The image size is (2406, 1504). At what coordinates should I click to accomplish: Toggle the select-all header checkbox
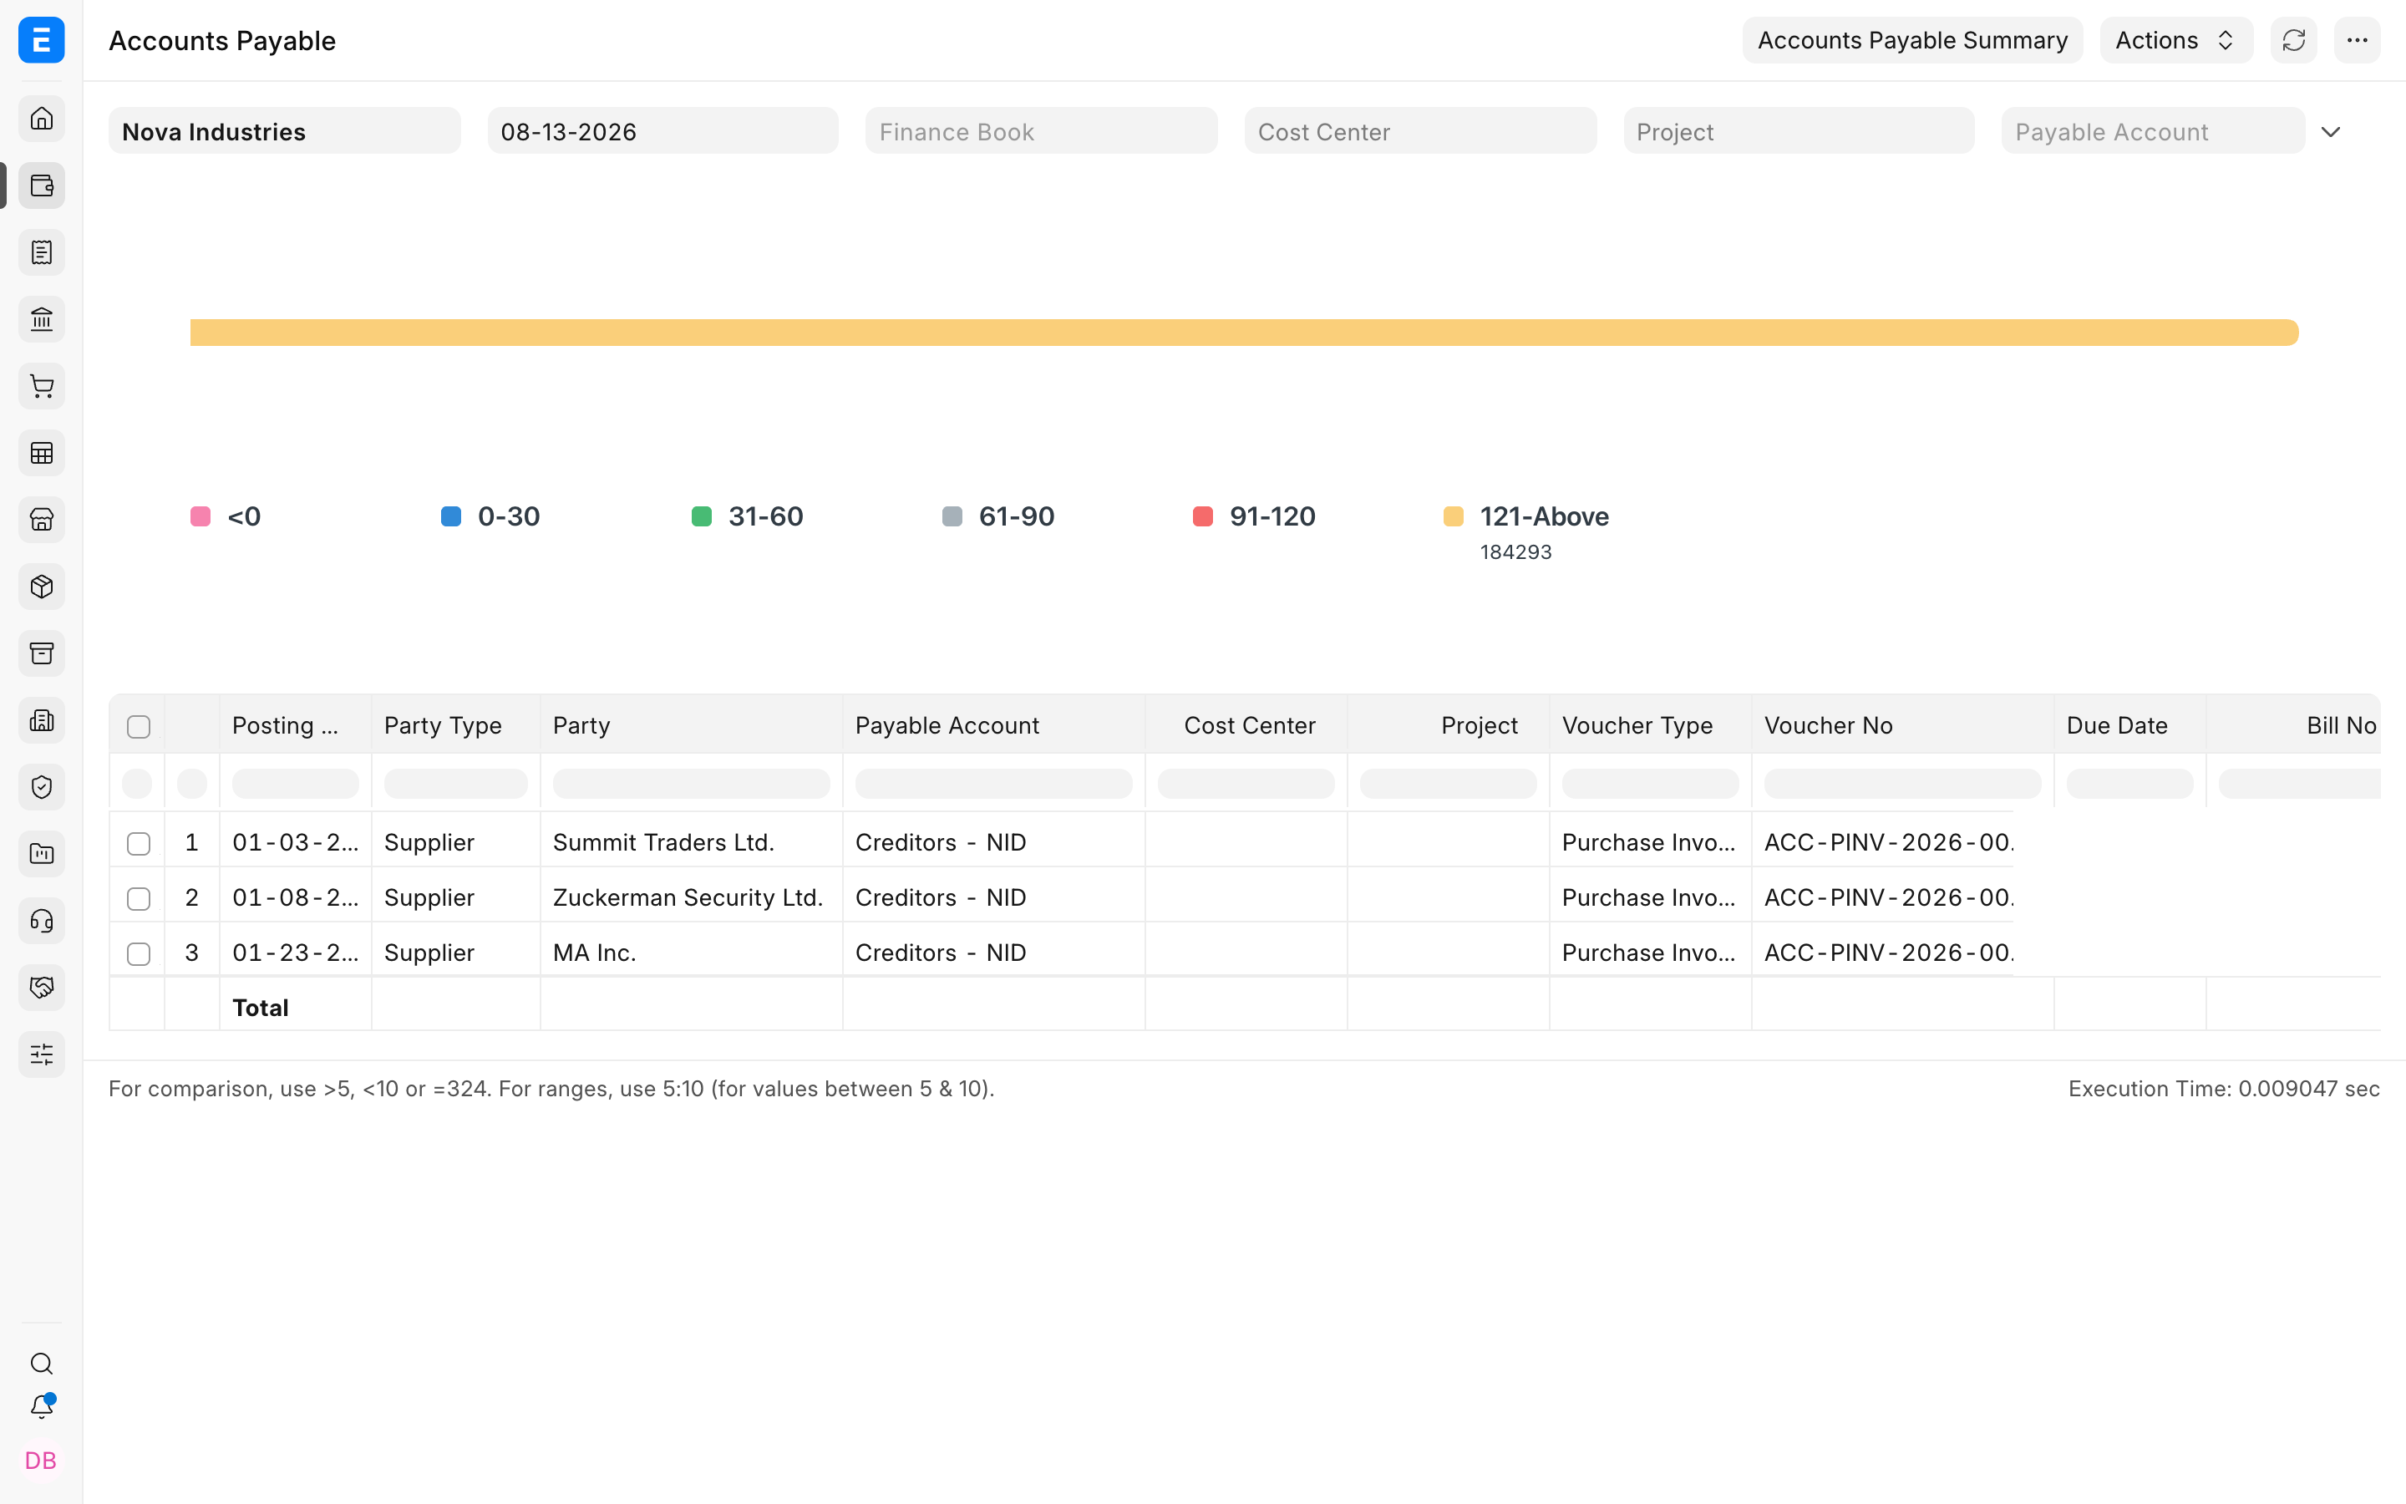tap(138, 726)
